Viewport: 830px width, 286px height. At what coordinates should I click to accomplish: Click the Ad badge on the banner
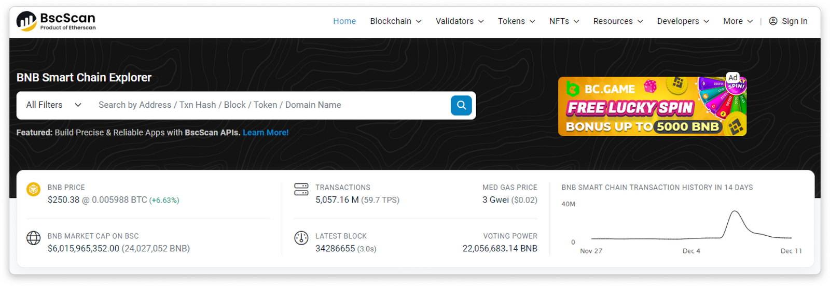[x=732, y=78]
